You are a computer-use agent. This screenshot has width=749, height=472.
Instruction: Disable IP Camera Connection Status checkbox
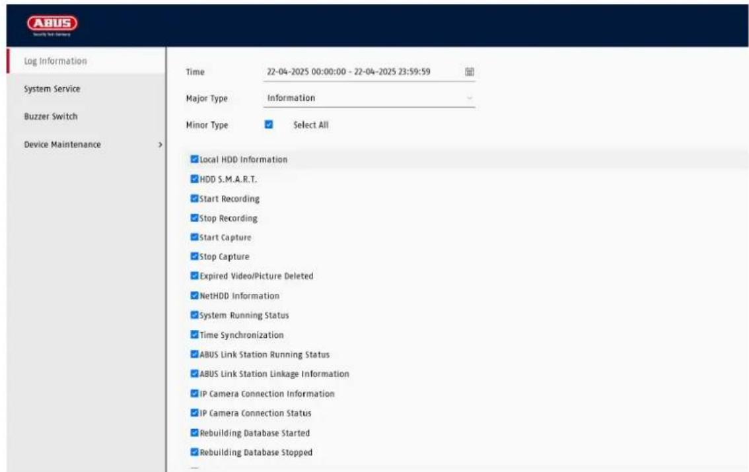coord(194,413)
